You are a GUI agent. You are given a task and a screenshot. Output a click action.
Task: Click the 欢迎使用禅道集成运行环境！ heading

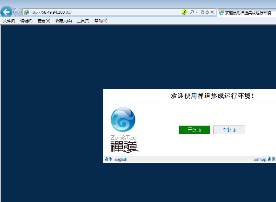click(212, 96)
